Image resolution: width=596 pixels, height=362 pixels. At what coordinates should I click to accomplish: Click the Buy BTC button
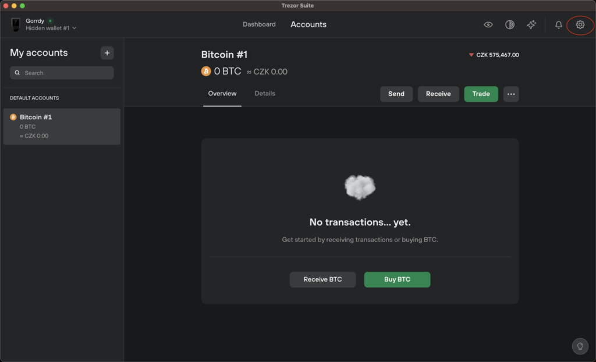[397, 279]
